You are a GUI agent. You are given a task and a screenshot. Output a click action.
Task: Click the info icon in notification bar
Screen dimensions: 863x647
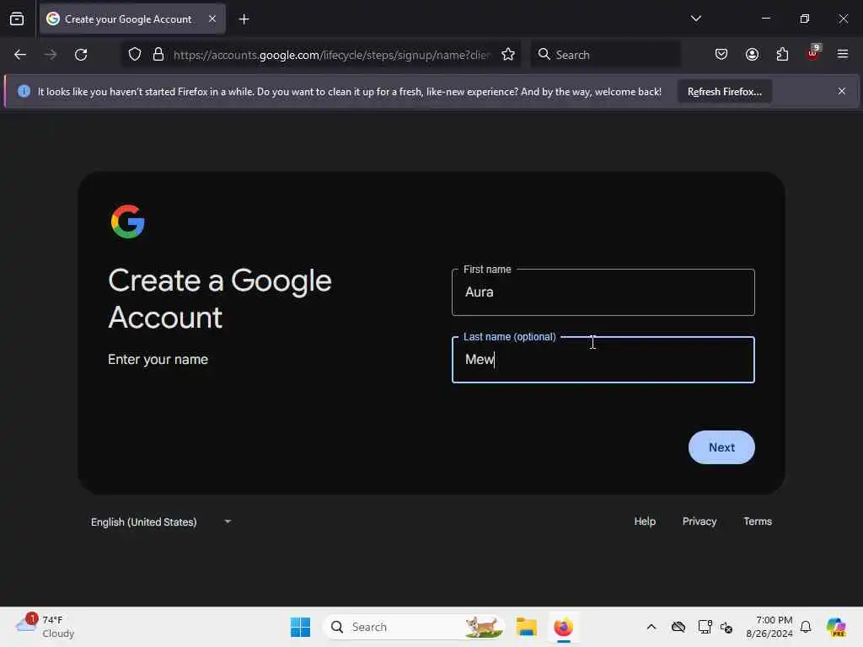point(24,91)
